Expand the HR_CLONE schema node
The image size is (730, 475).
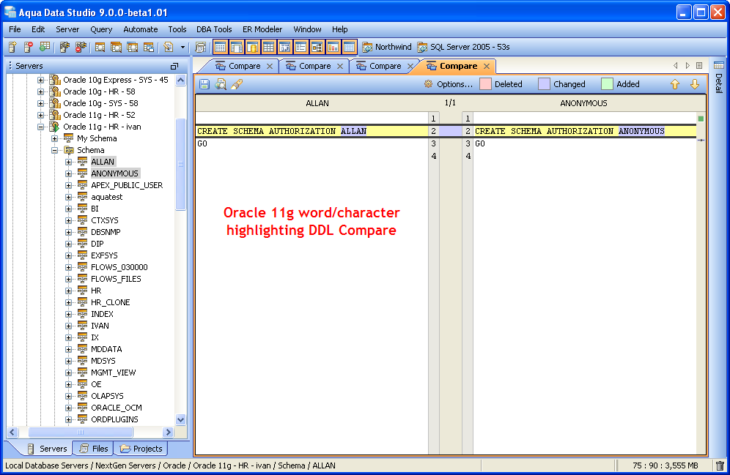click(x=68, y=302)
